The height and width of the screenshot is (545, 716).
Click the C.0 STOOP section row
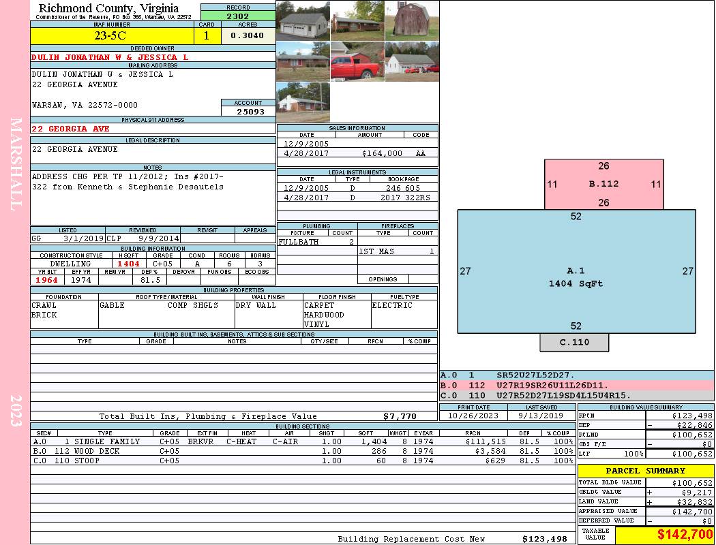click(x=303, y=461)
